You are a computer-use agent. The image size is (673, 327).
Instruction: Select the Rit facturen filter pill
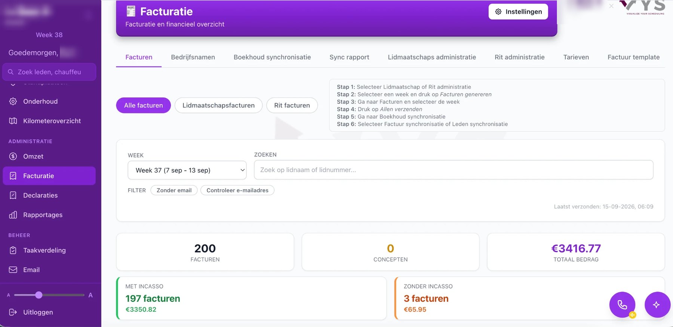pyautogui.click(x=292, y=105)
